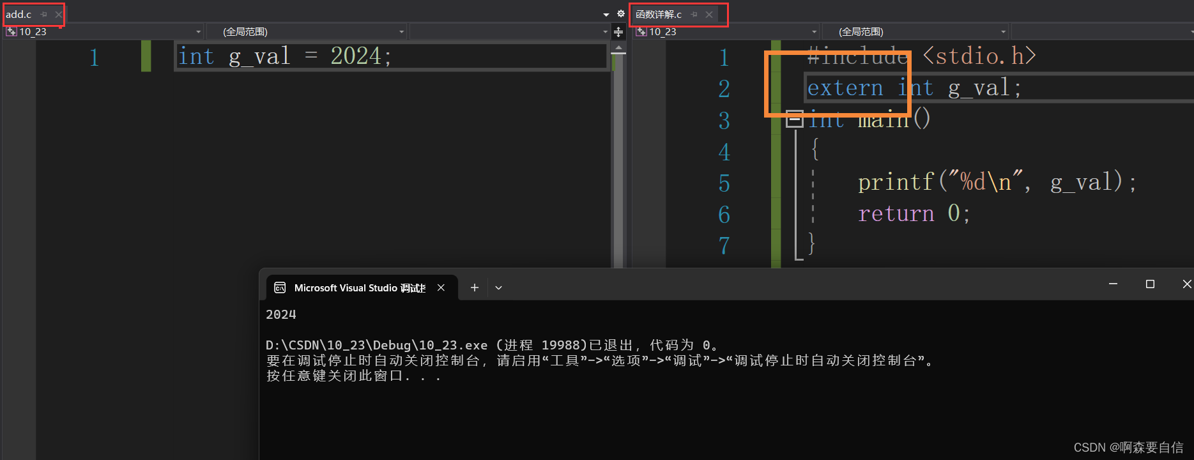1194x460 pixels.
Task: Click the console output '2024'
Action: [x=281, y=314]
